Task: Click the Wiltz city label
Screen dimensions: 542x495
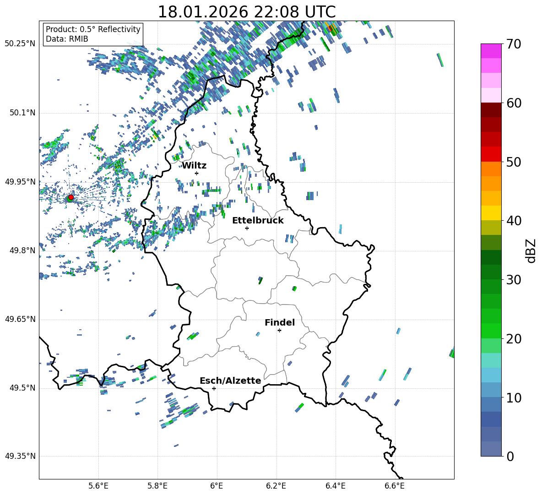Action: 194,166
